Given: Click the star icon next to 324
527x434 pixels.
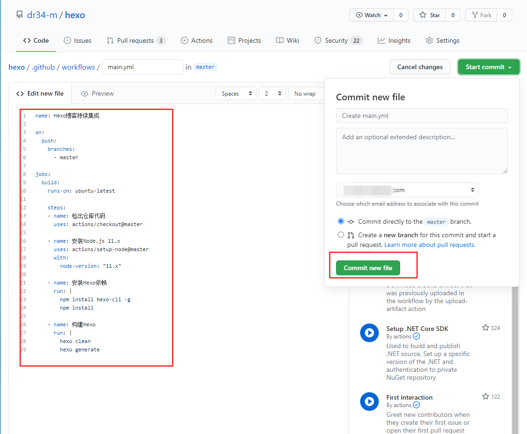Looking at the screenshot, I should click(x=485, y=328).
